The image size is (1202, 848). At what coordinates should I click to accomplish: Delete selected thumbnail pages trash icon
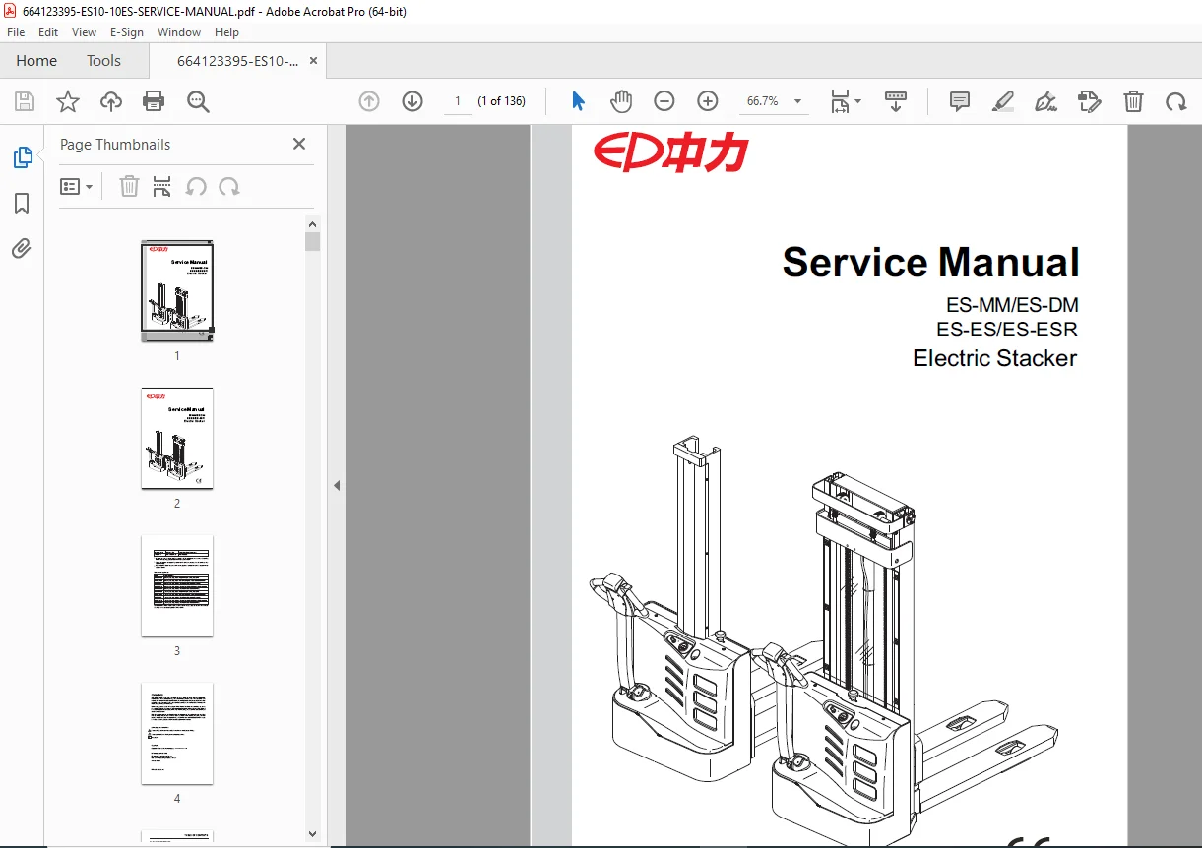[x=129, y=186]
